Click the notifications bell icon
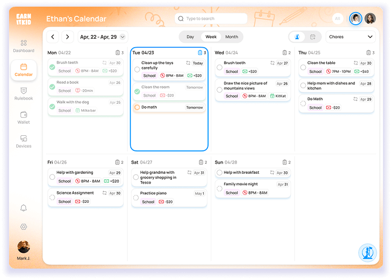Image resolution: width=392 pixels, height=280 pixels. 24,208
